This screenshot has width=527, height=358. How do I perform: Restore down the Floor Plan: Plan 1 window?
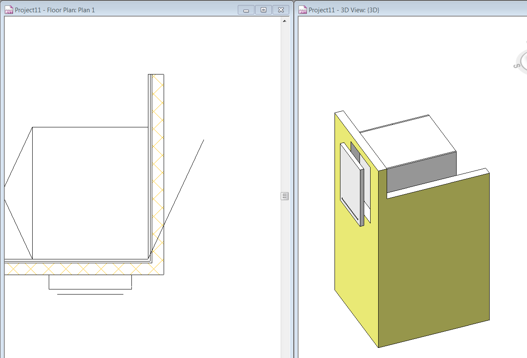click(263, 10)
